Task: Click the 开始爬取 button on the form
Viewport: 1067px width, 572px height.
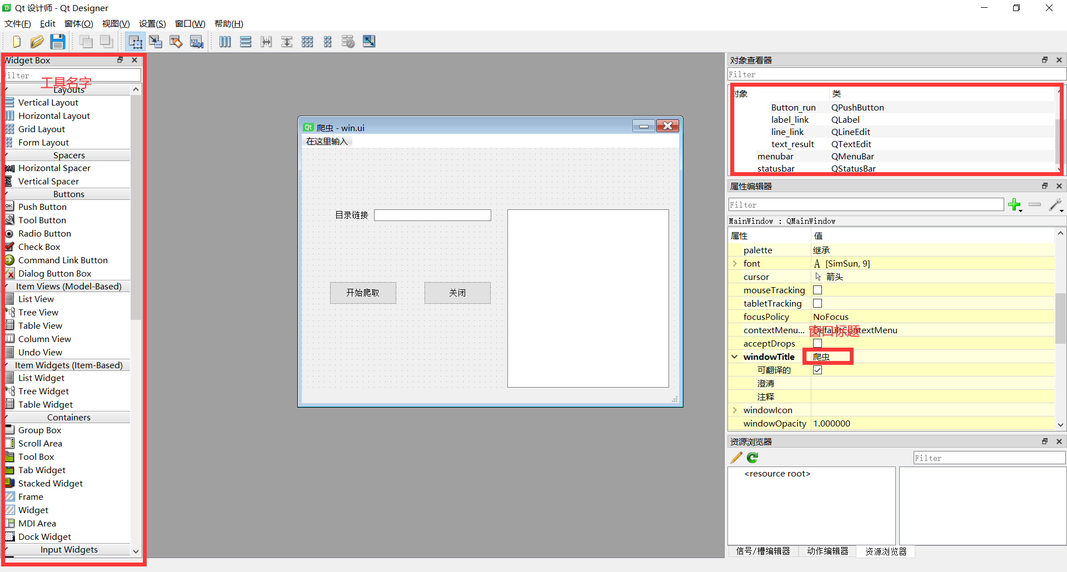Action: tap(363, 293)
